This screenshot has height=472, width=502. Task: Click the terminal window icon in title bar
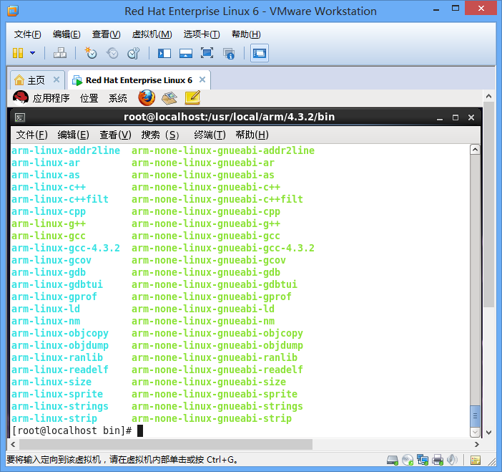[20, 117]
